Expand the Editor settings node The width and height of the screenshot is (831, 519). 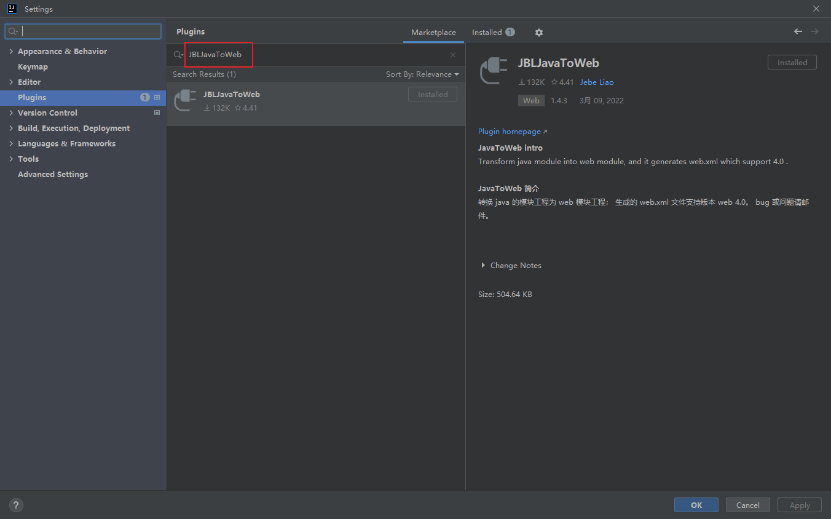[11, 82]
